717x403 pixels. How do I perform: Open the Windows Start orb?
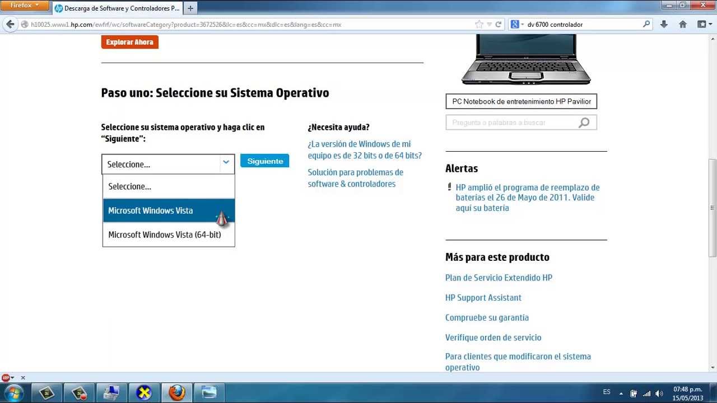(x=13, y=392)
